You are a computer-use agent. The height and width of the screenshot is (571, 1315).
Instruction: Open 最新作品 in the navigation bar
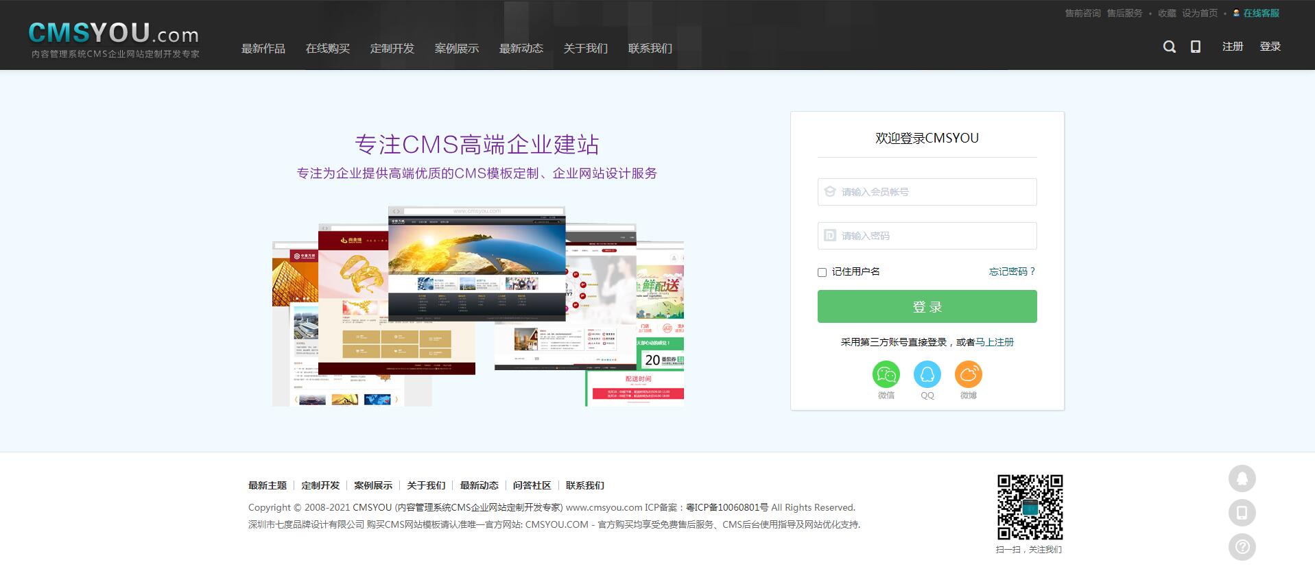coord(263,48)
